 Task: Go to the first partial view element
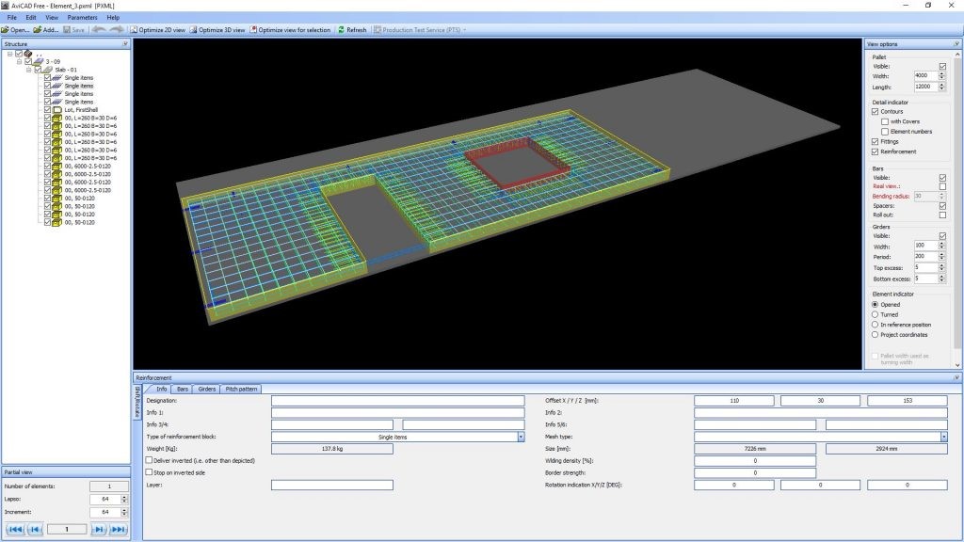click(x=13, y=530)
